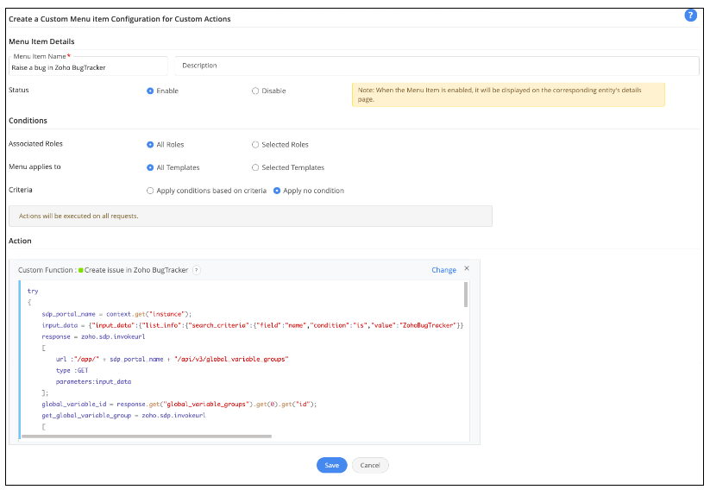Select the Selected Templates radio option
The image size is (710, 496).
(x=255, y=167)
